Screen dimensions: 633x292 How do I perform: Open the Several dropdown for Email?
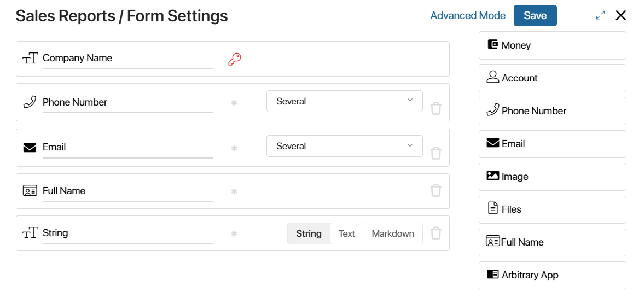(344, 146)
